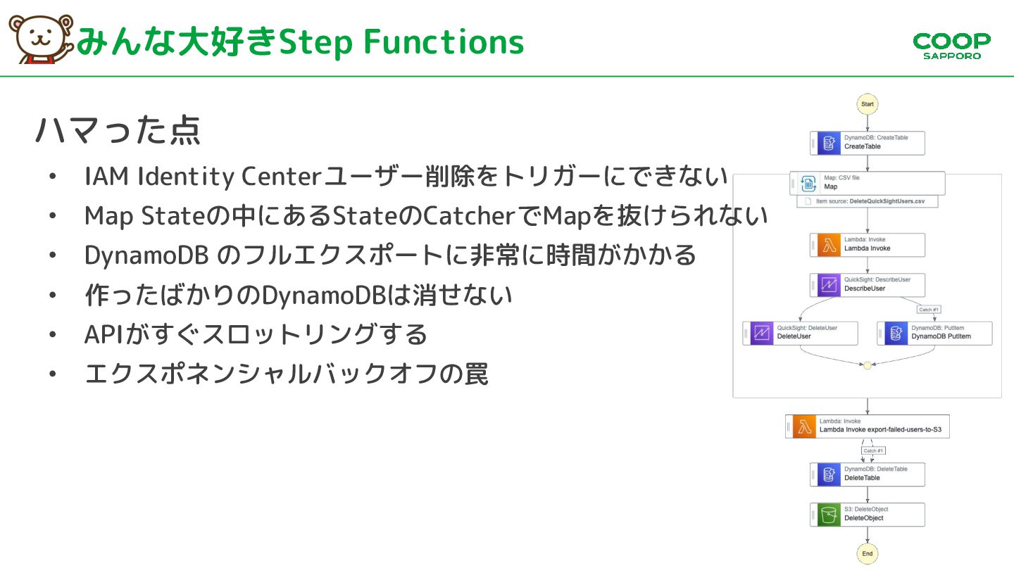Click the green S3 icon on DeleteObject
Screen dimensions: 1014x570
point(828,514)
